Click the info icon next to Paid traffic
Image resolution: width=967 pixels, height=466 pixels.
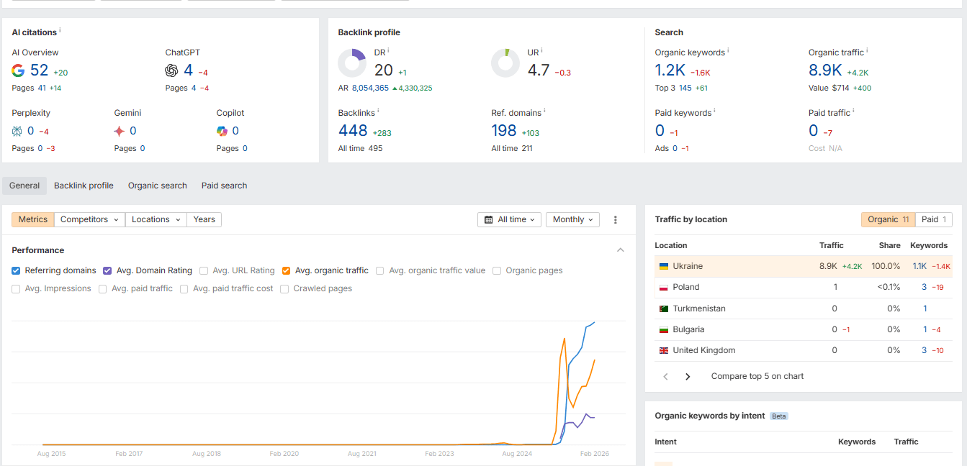point(853,111)
